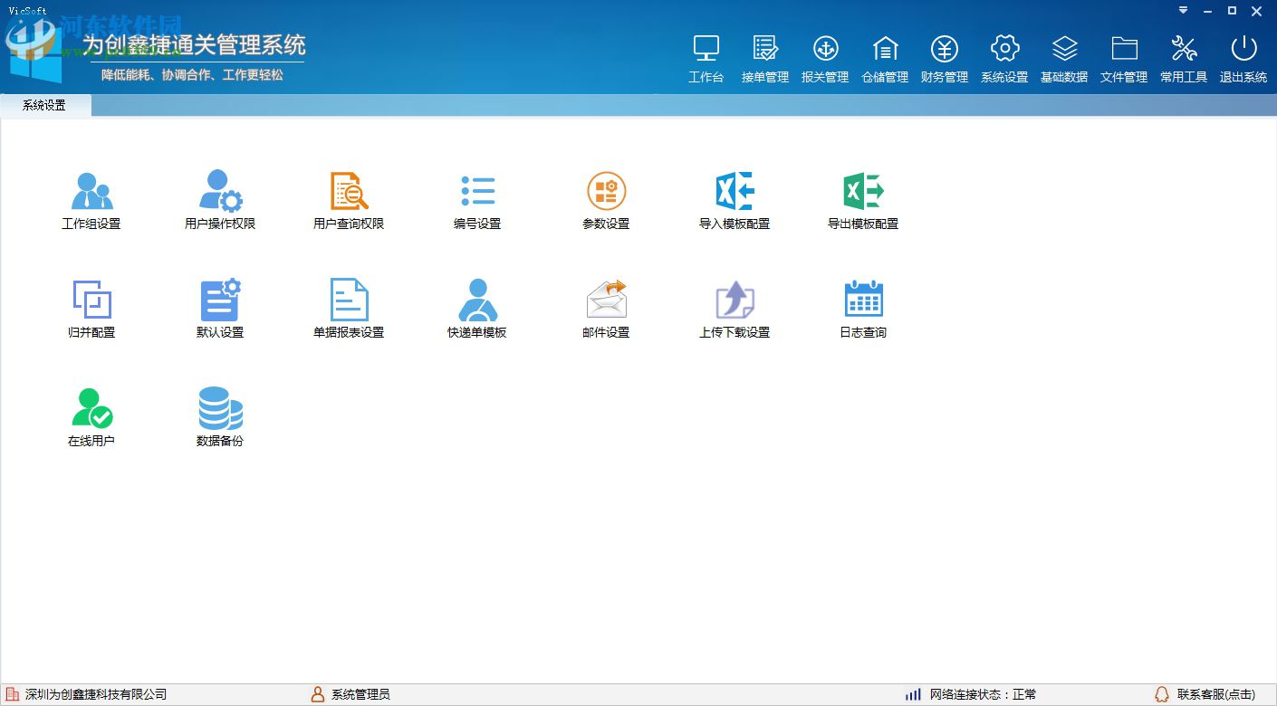
Task: Click 深圳为创鑫捷科技有限公司 company name
Action: pyautogui.click(x=96, y=695)
